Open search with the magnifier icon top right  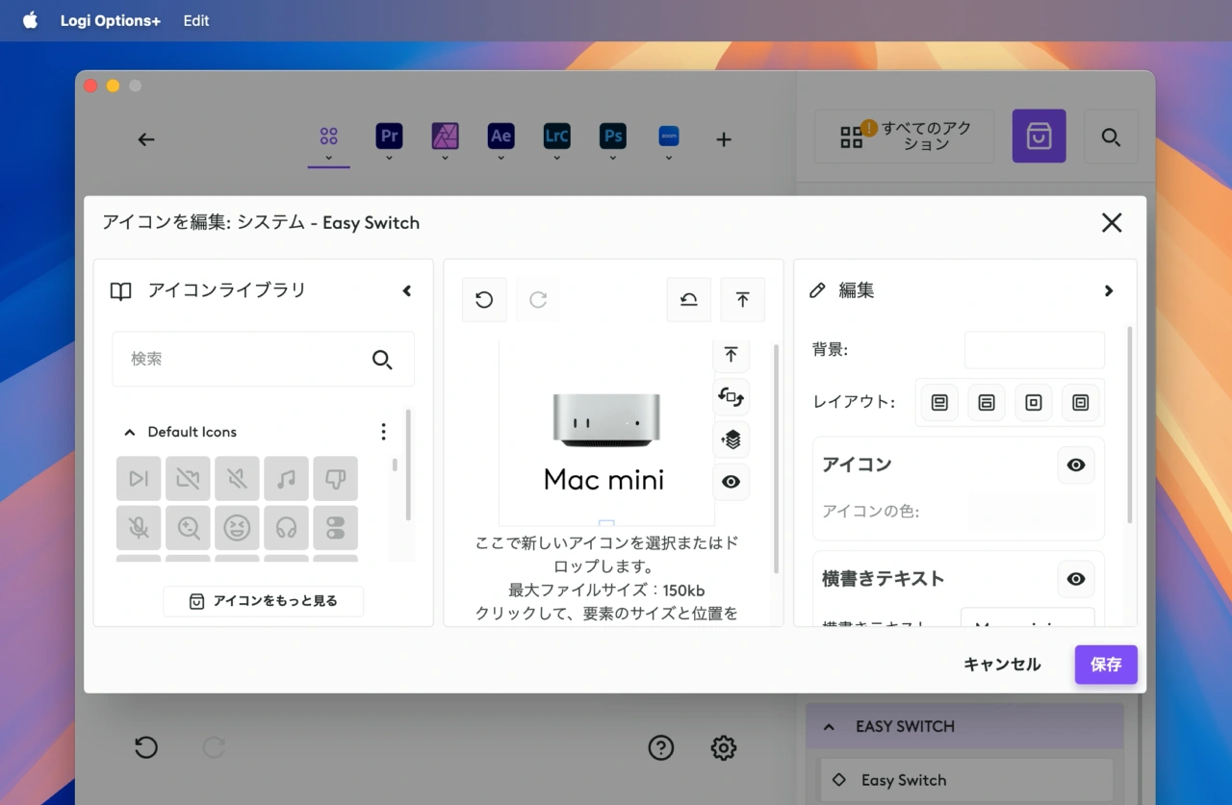pos(1111,137)
